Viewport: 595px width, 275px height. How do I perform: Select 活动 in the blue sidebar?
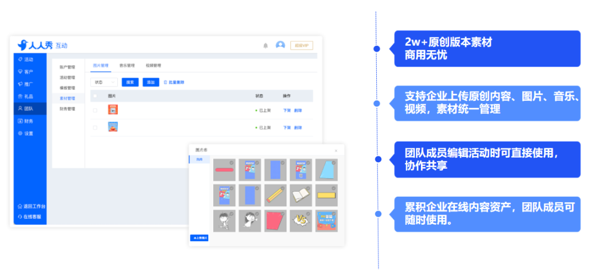(x=26, y=60)
